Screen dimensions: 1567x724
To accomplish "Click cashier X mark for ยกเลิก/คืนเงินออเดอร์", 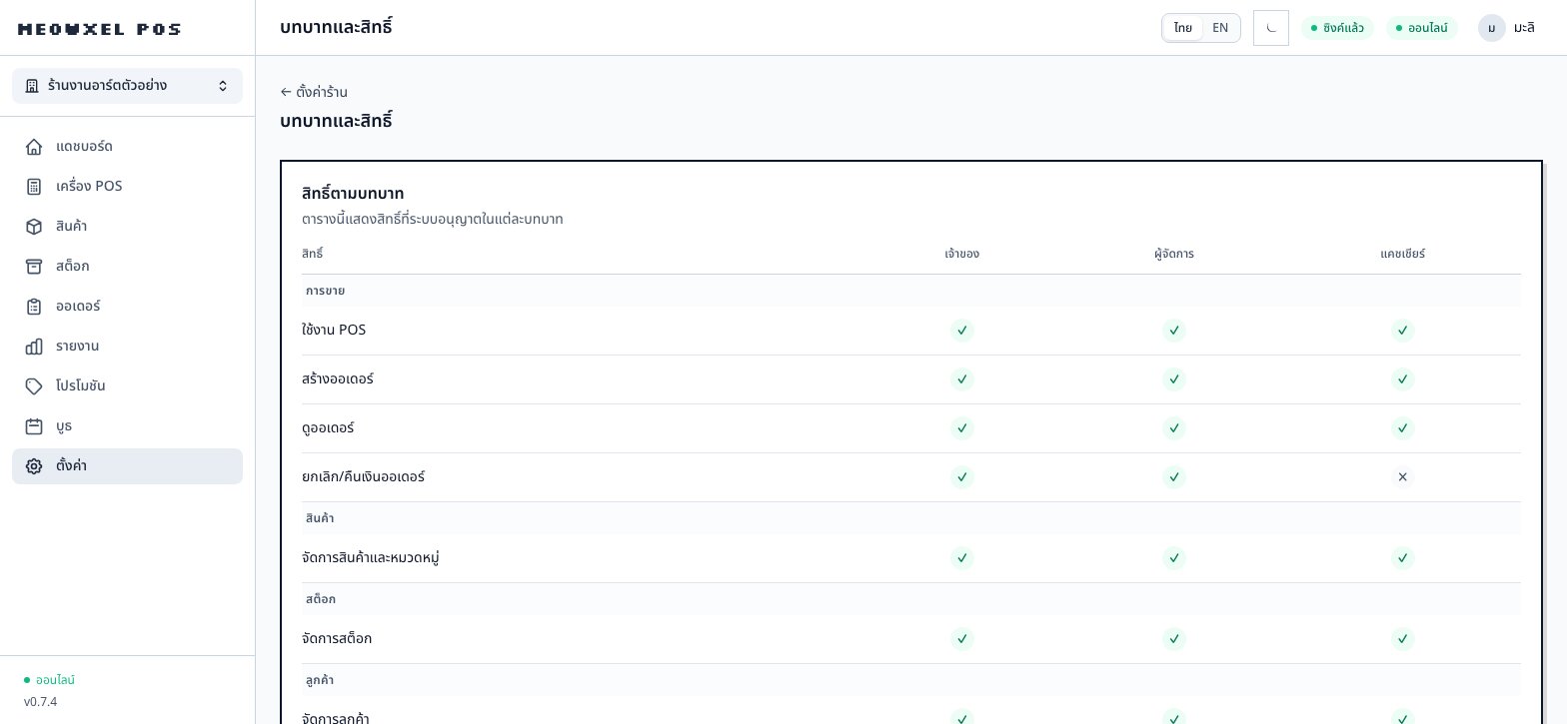I will coord(1402,477).
